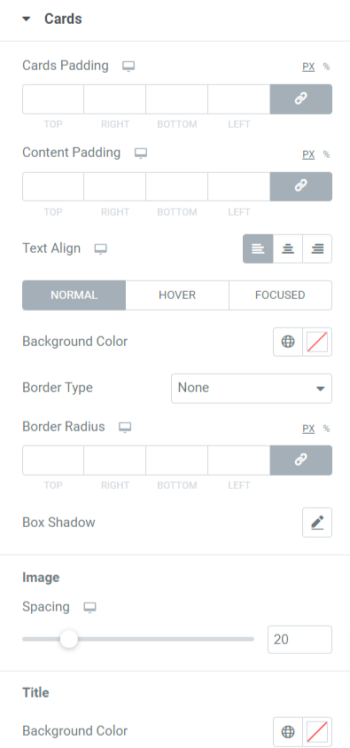Open global colors for Cards Background Color
350x748 pixels.
coord(288,342)
